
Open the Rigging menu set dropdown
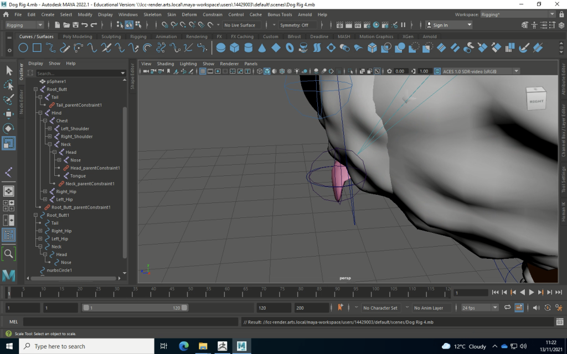(24, 25)
